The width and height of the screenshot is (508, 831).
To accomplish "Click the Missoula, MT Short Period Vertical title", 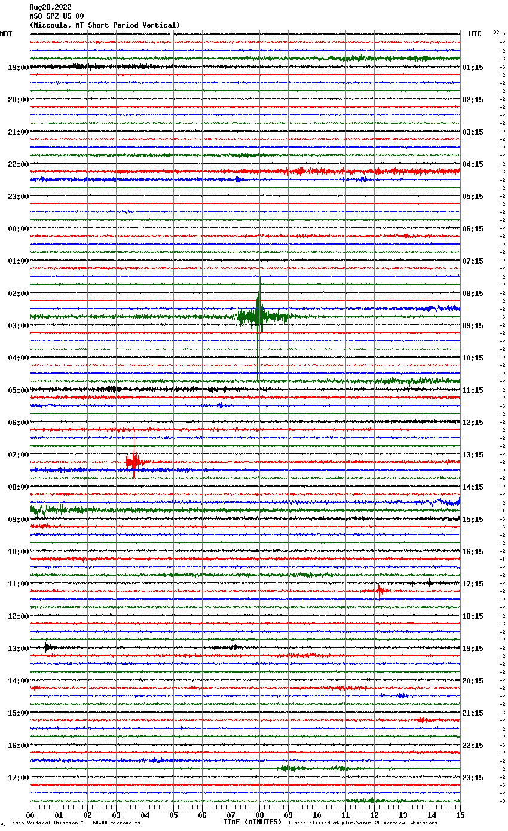I will tap(105, 25).
